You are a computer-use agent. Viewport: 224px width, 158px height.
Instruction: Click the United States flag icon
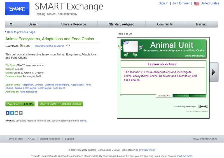click(x=197, y=3)
